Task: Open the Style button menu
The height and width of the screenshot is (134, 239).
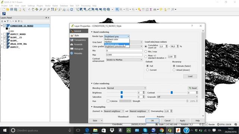Action: click(96, 121)
